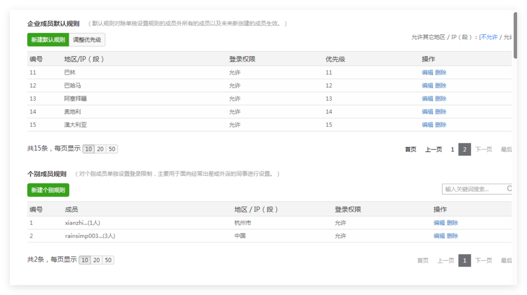The width and height of the screenshot is (527, 295).
Task: Delete xianzhi member rule
Action: coord(453,223)
